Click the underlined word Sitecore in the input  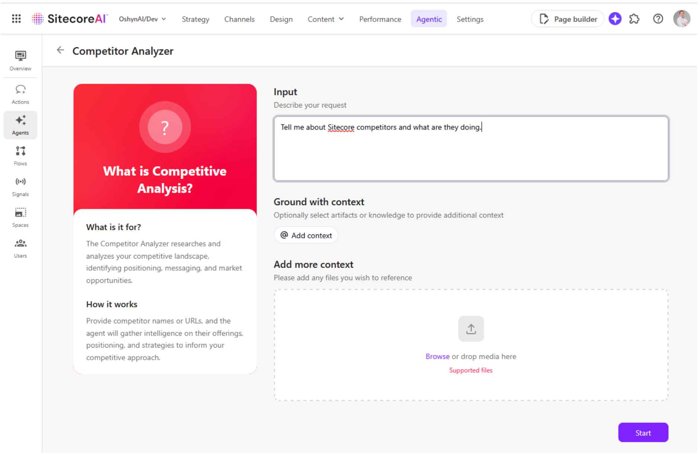341,127
